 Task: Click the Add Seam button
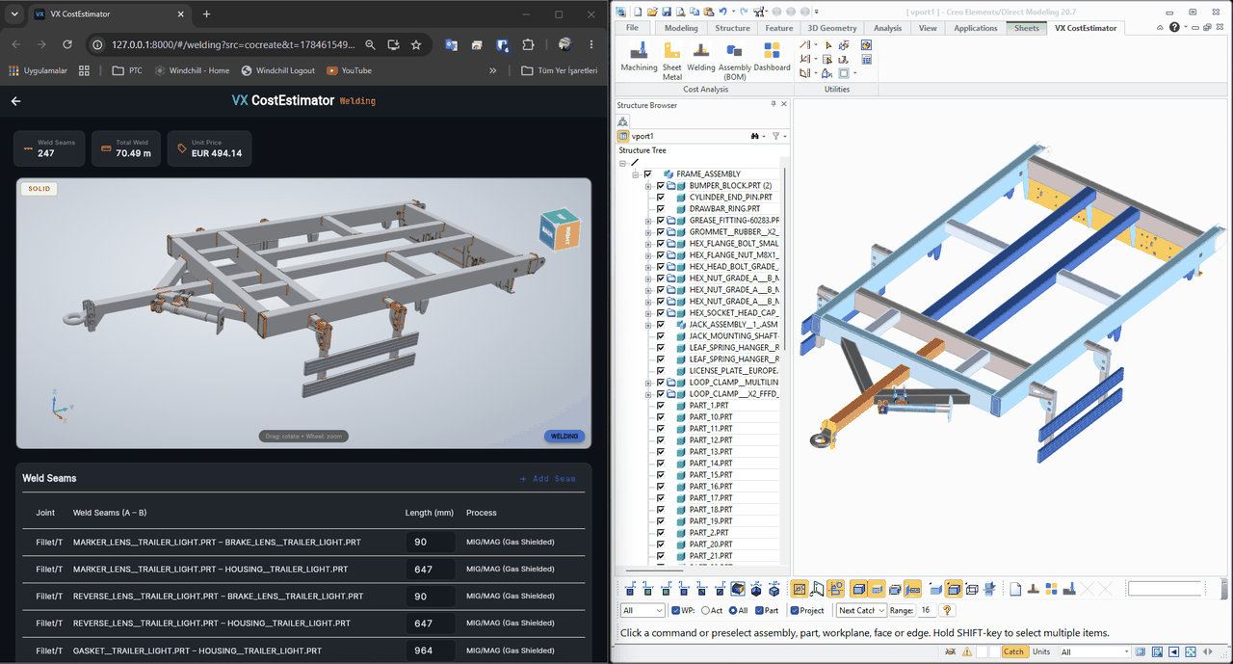[x=548, y=479]
